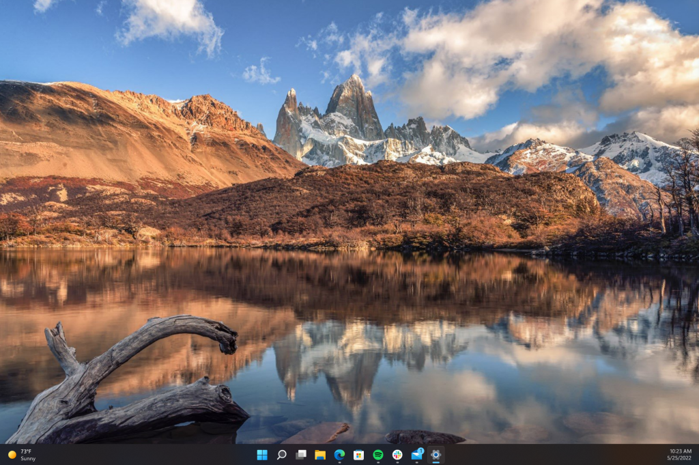Screen dimensions: 699x465
Task: Click the 73°F temperature reading
Action: pyautogui.click(x=26, y=451)
